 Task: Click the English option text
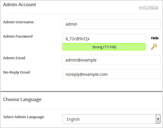pyautogui.click(x=73, y=119)
